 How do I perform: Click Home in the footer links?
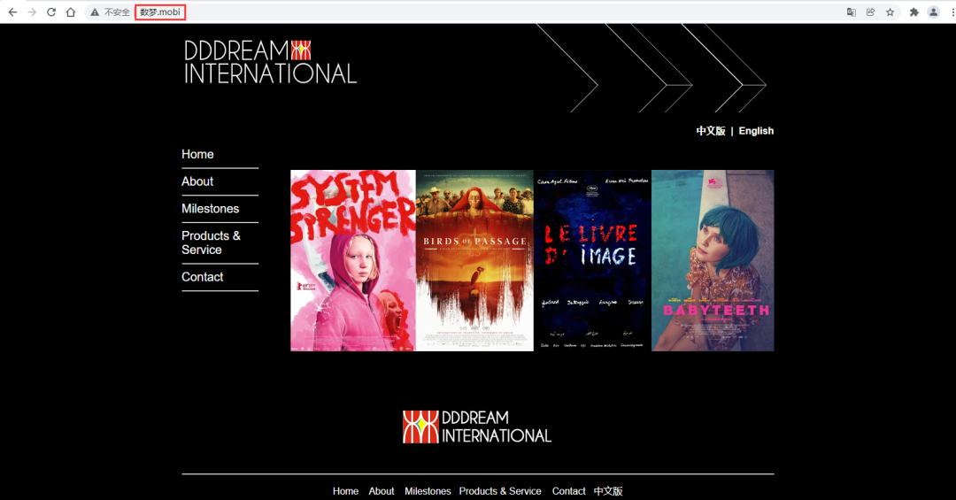(x=346, y=491)
